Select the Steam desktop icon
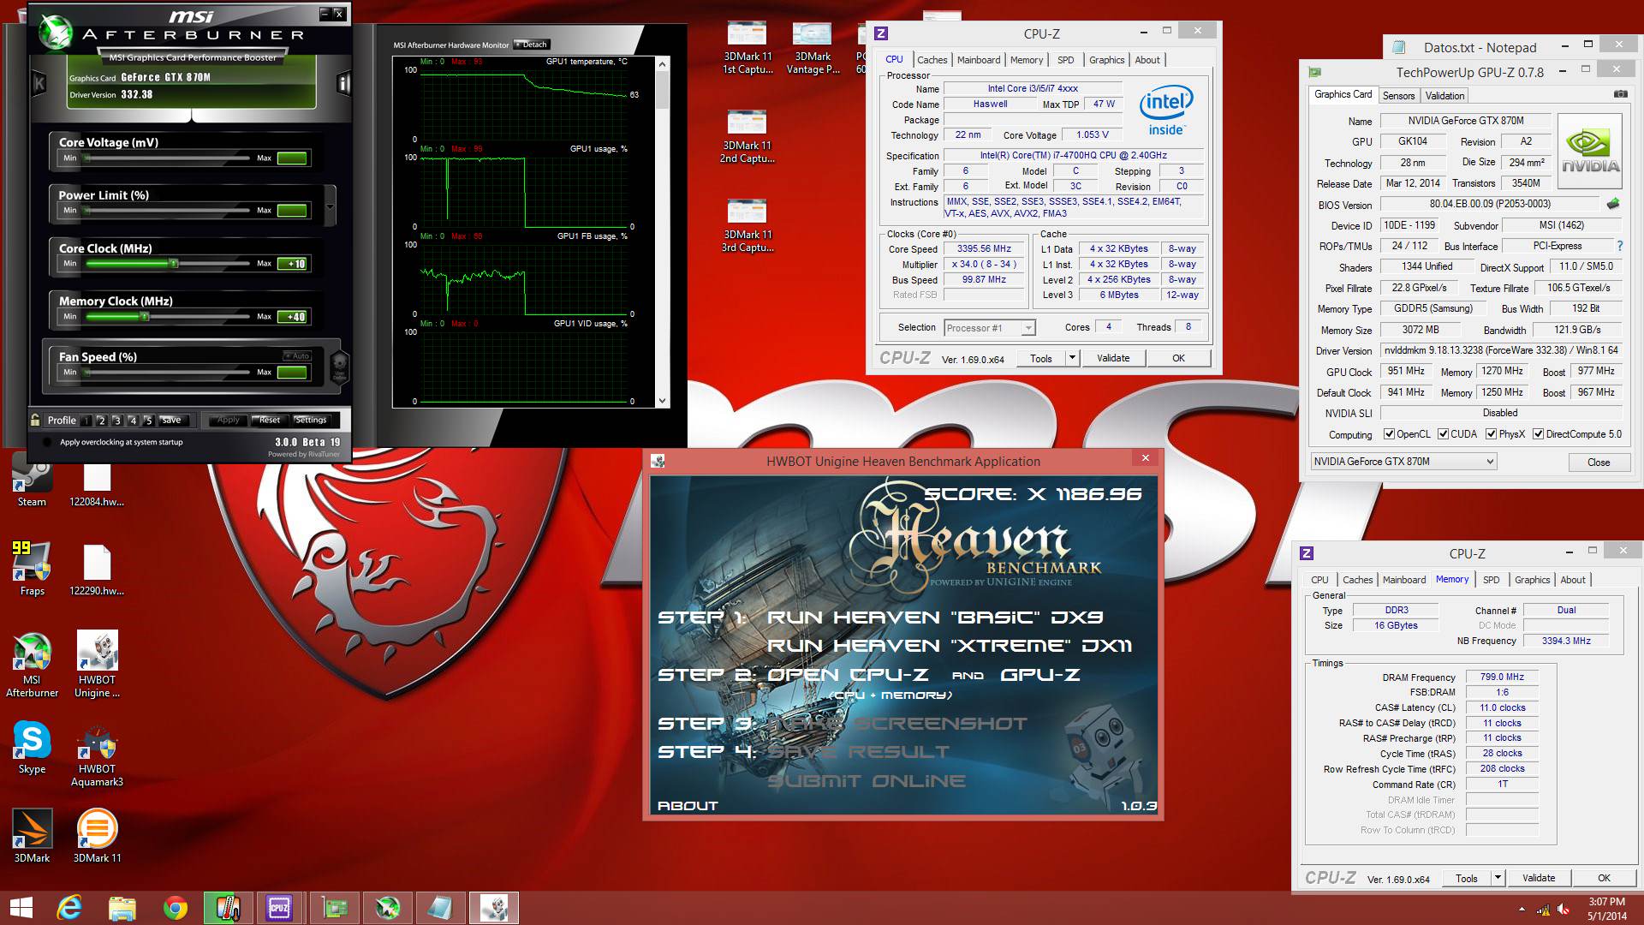Image resolution: width=1644 pixels, height=925 pixels. pos(32,481)
